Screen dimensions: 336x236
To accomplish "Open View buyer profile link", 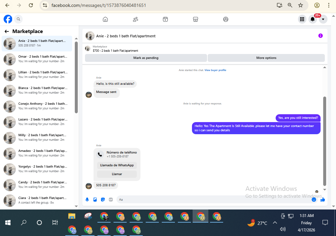I will pos(215,70).
